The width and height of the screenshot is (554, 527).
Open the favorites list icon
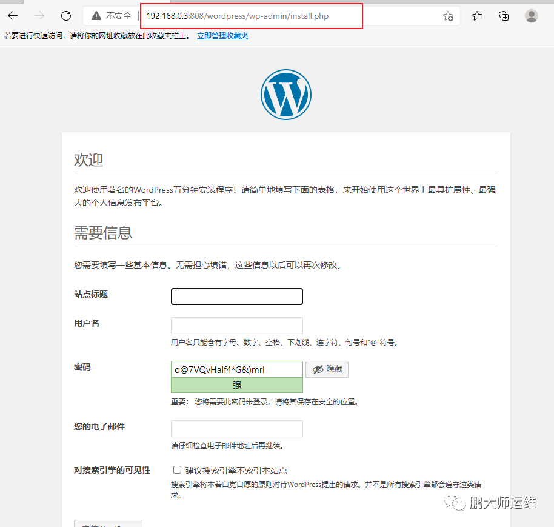[x=476, y=16]
